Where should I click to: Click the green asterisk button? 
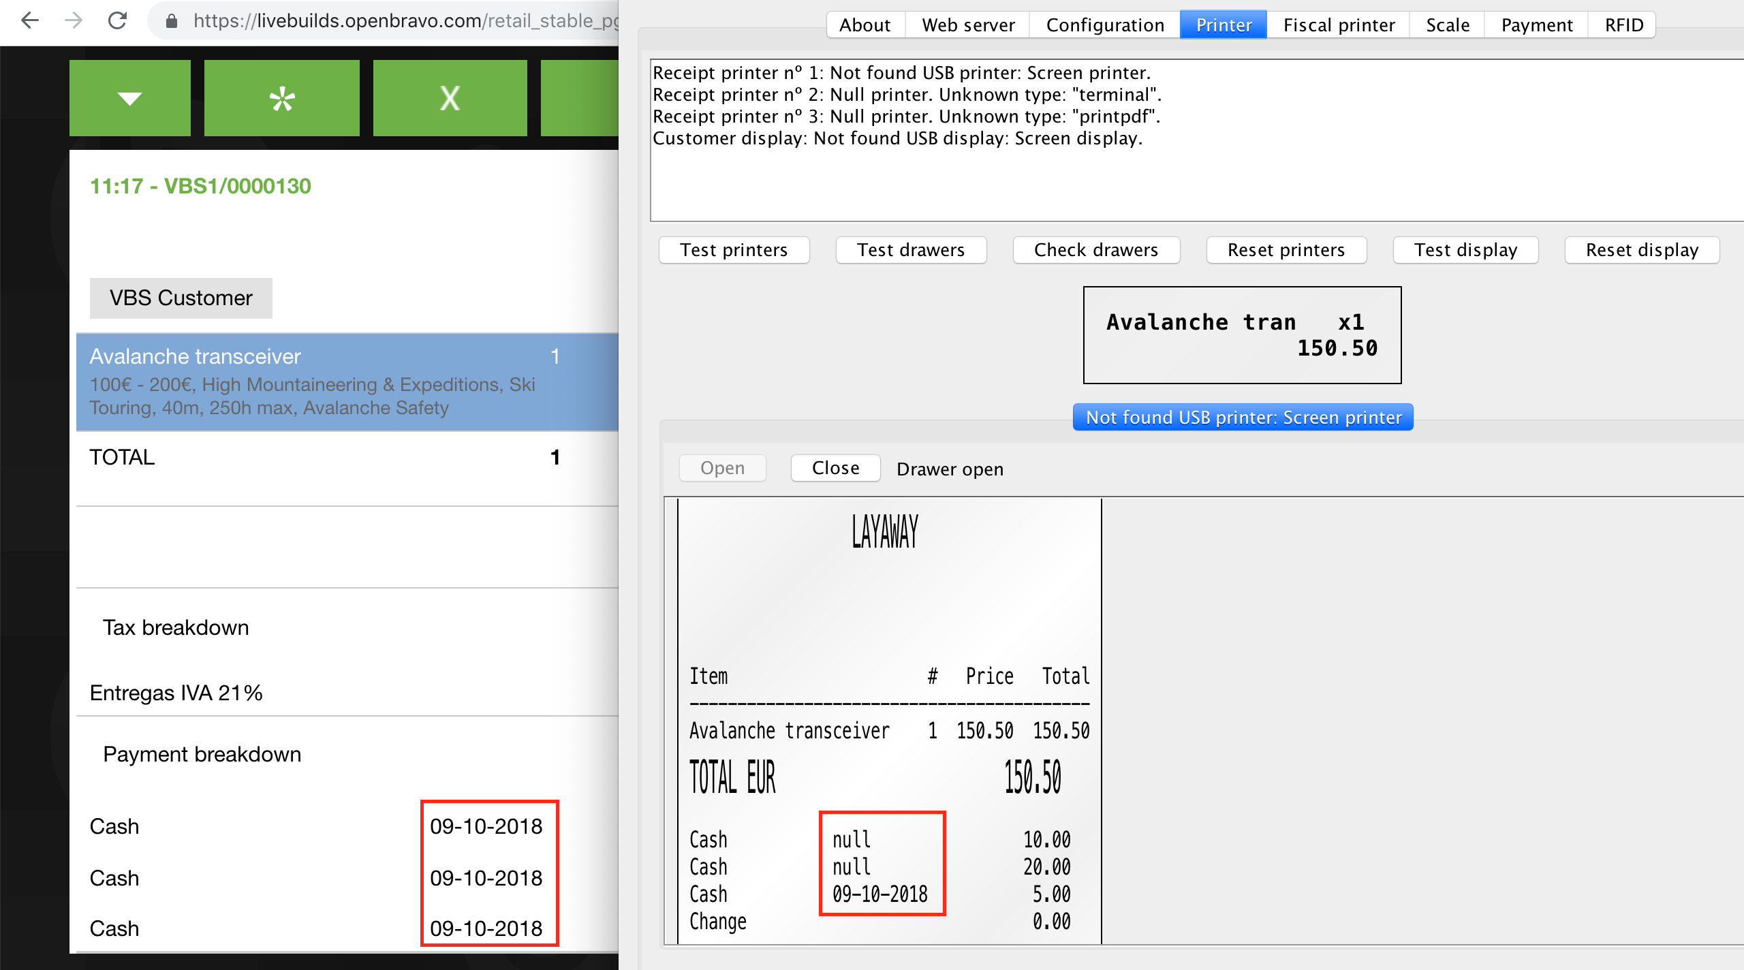[281, 99]
